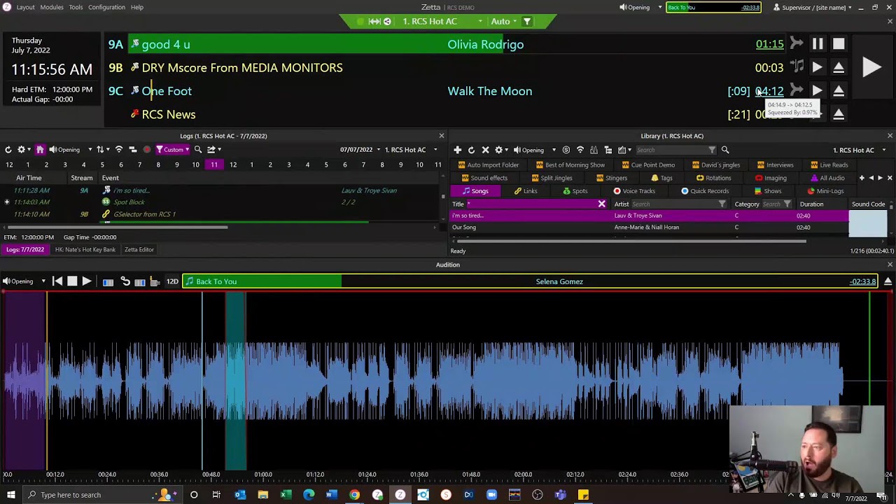The width and height of the screenshot is (896, 504).
Task: Open Best of Morning Show category
Action: (x=570, y=165)
